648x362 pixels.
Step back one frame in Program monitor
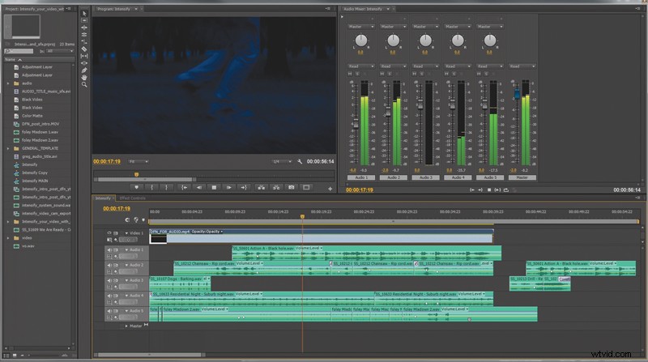click(x=199, y=188)
